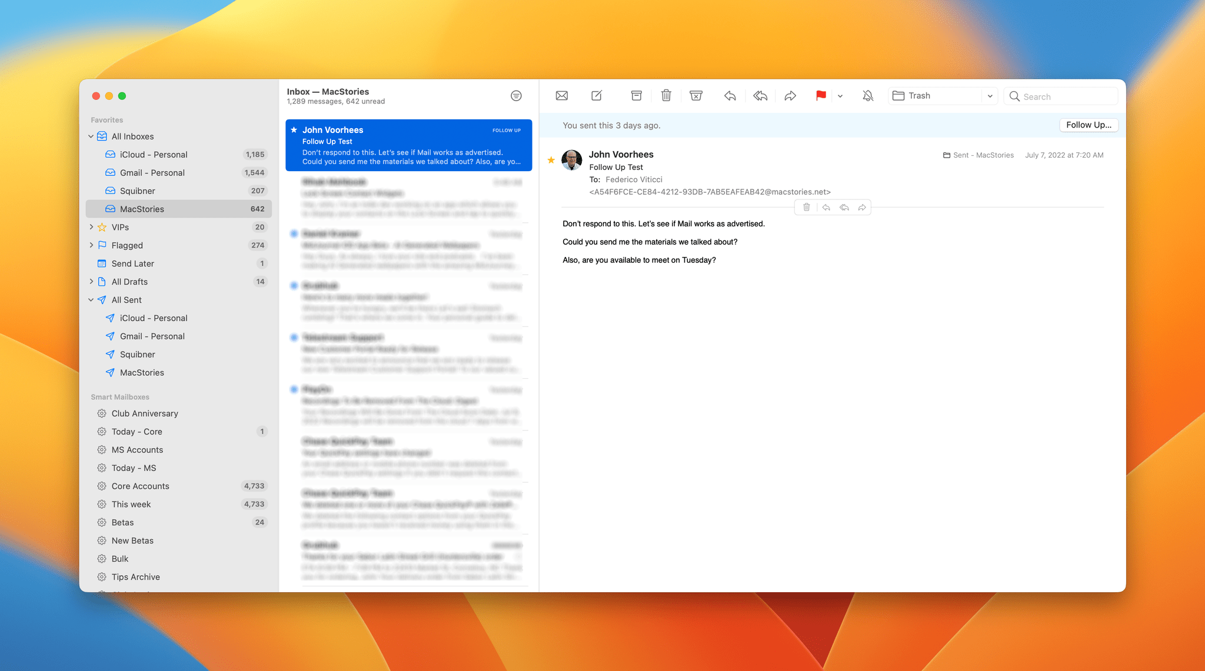Image resolution: width=1205 pixels, height=671 pixels.
Task: Open Send Later mailbox
Action: 179,263
